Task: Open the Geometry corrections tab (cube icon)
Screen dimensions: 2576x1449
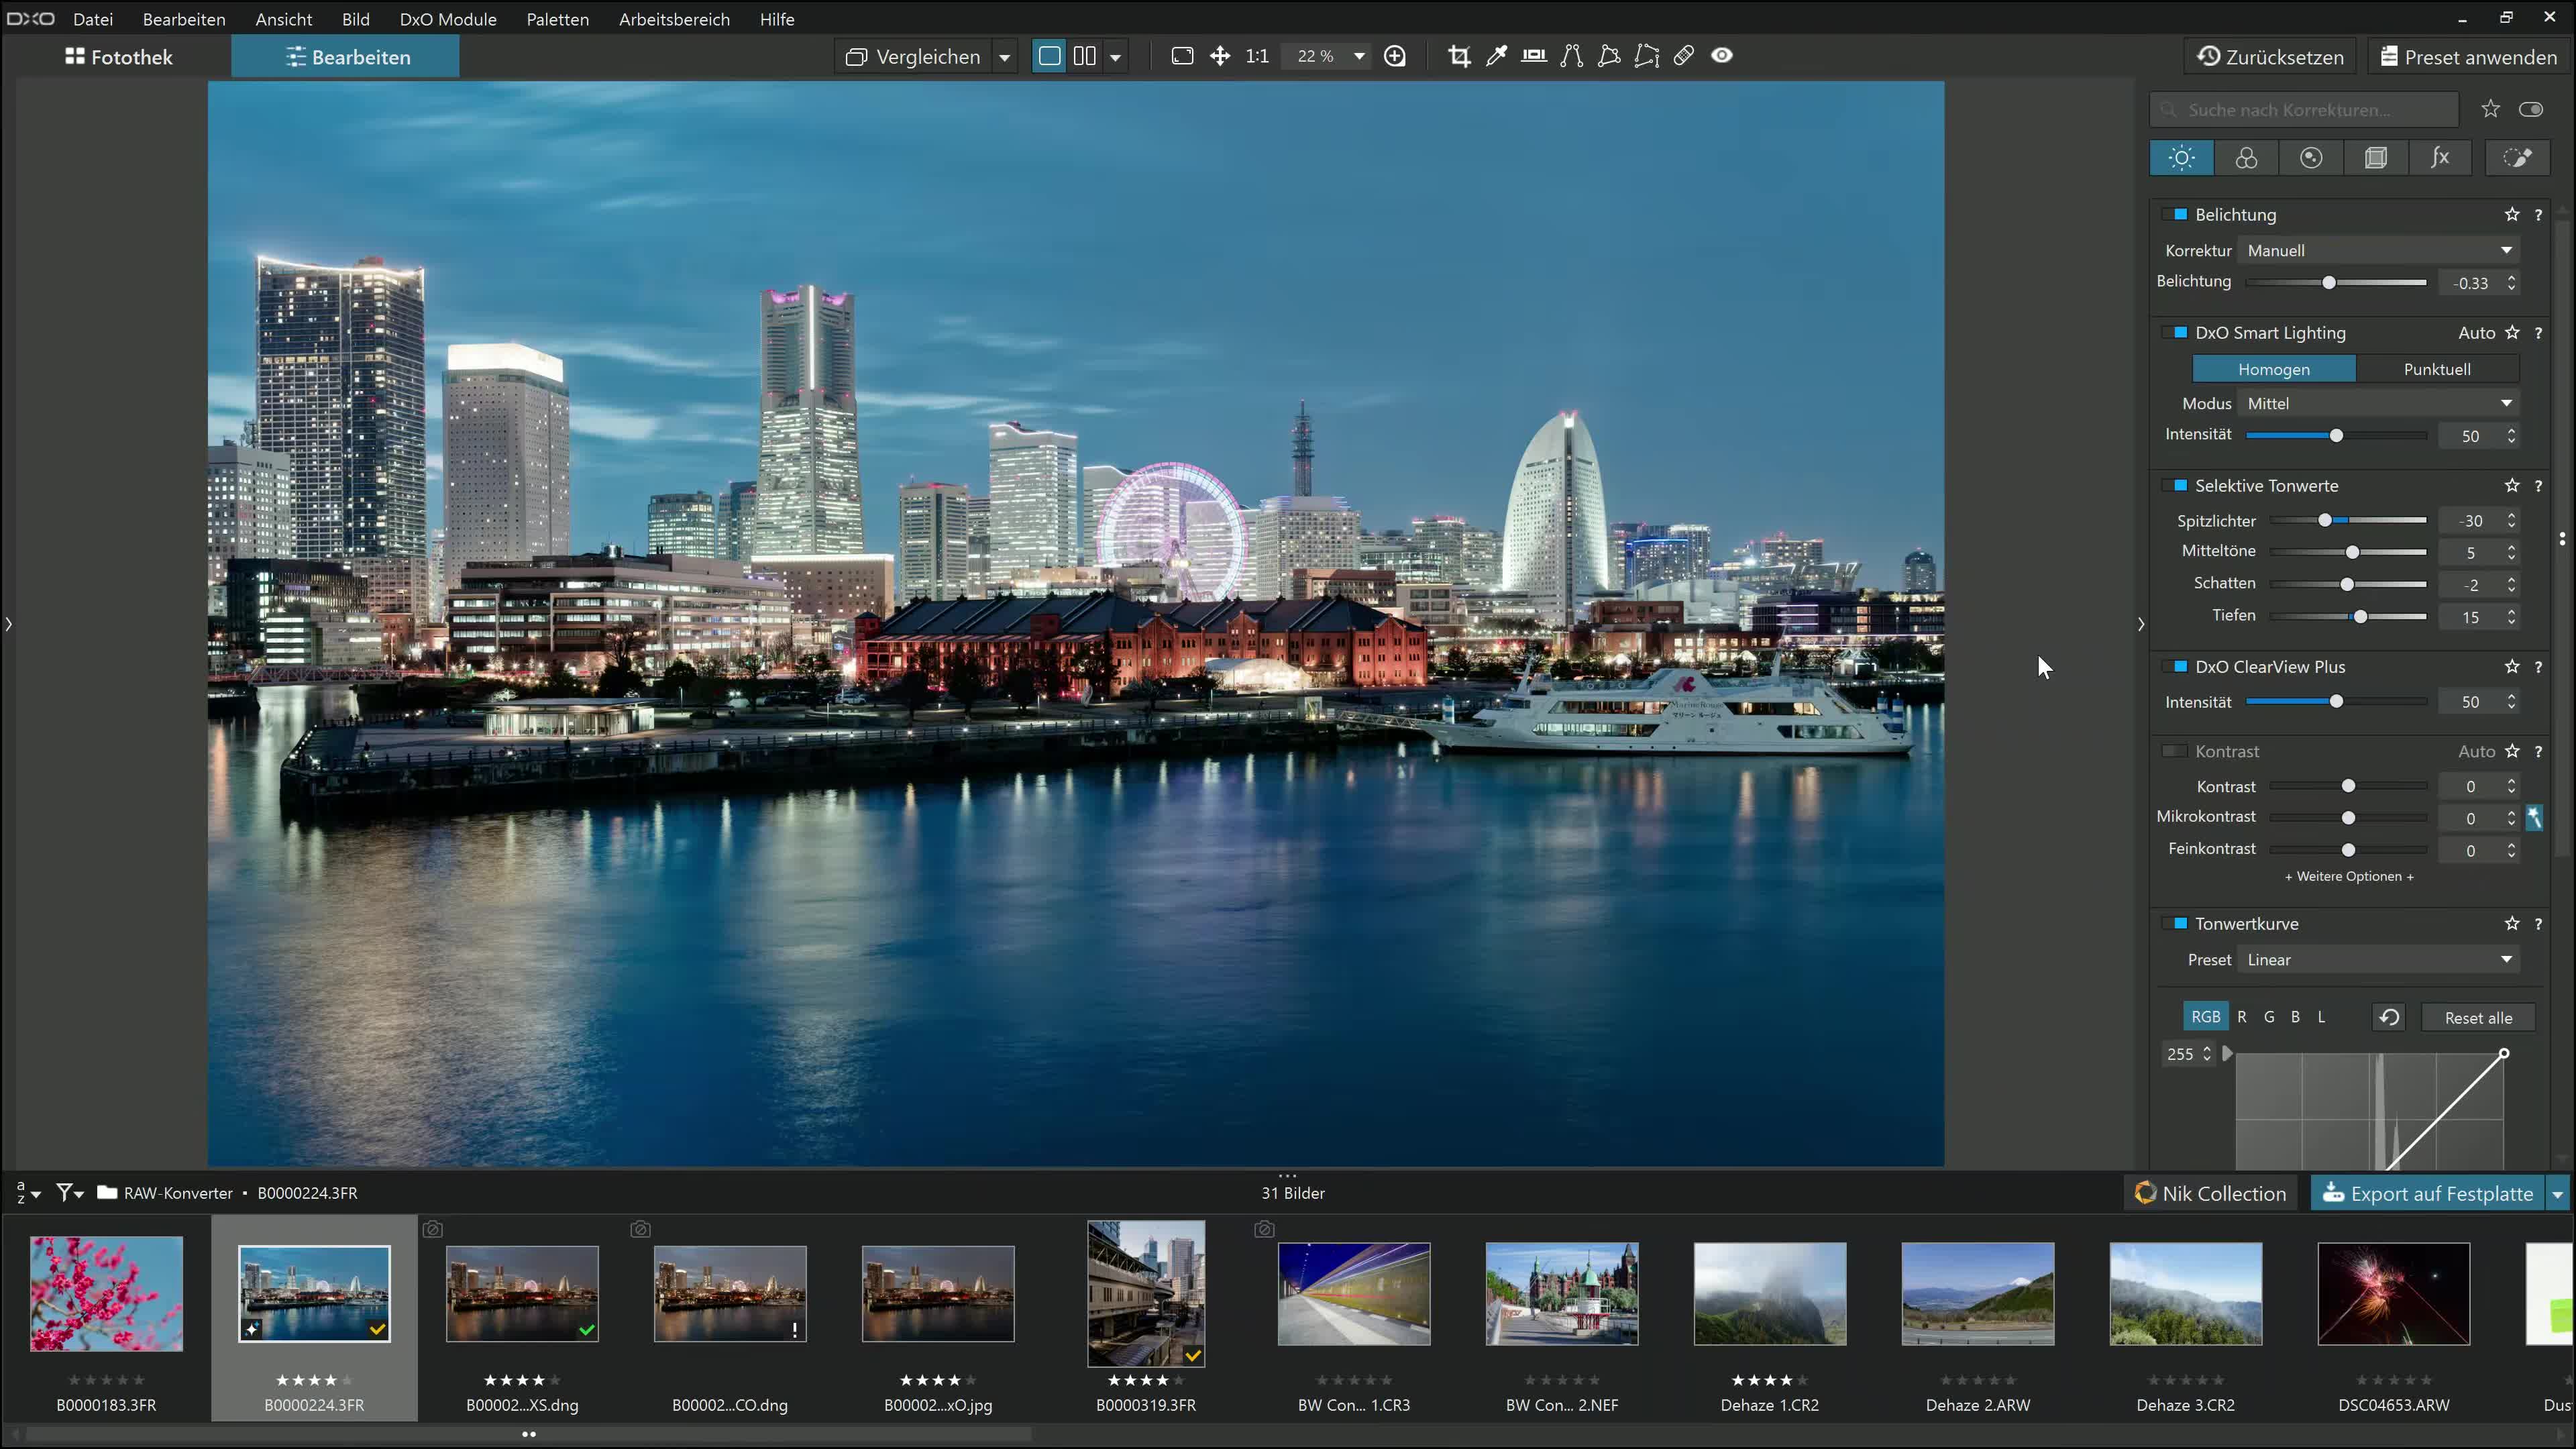Action: (x=2377, y=157)
